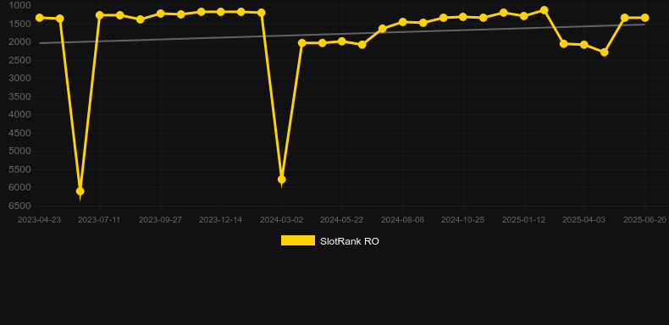Click the yellow SlotRank RO legend swatch
The width and height of the screenshot is (669, 325).
click(x=298, y=240)
